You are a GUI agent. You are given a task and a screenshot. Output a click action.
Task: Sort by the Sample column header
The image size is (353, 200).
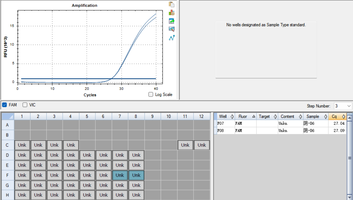[x=316, y=116]
